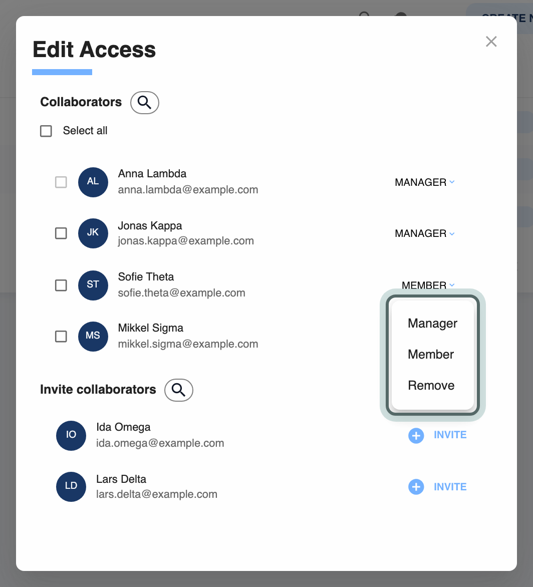Invite Ida Omega via INVITE link
This screenshot has width=533, height=587.
(x=450, y=435)
